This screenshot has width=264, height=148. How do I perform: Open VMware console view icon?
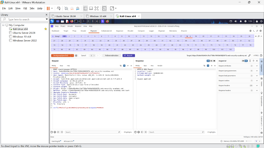point(104,9)
